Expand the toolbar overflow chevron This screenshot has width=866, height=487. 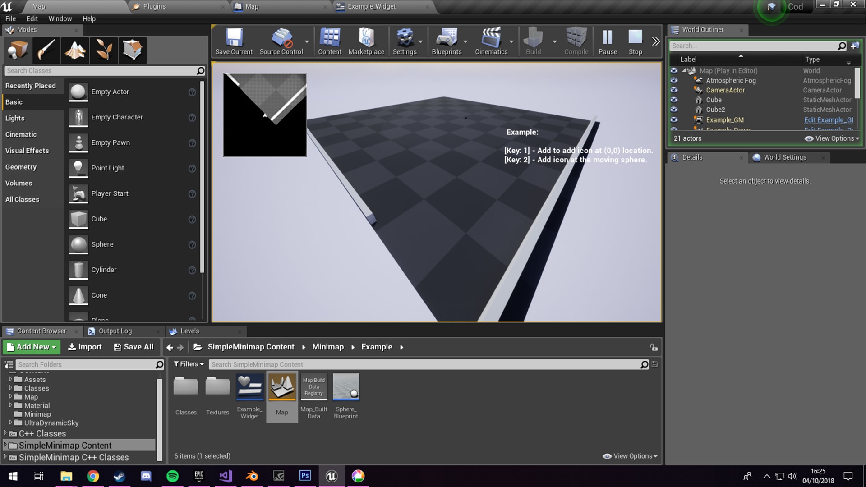click(656, 41)
